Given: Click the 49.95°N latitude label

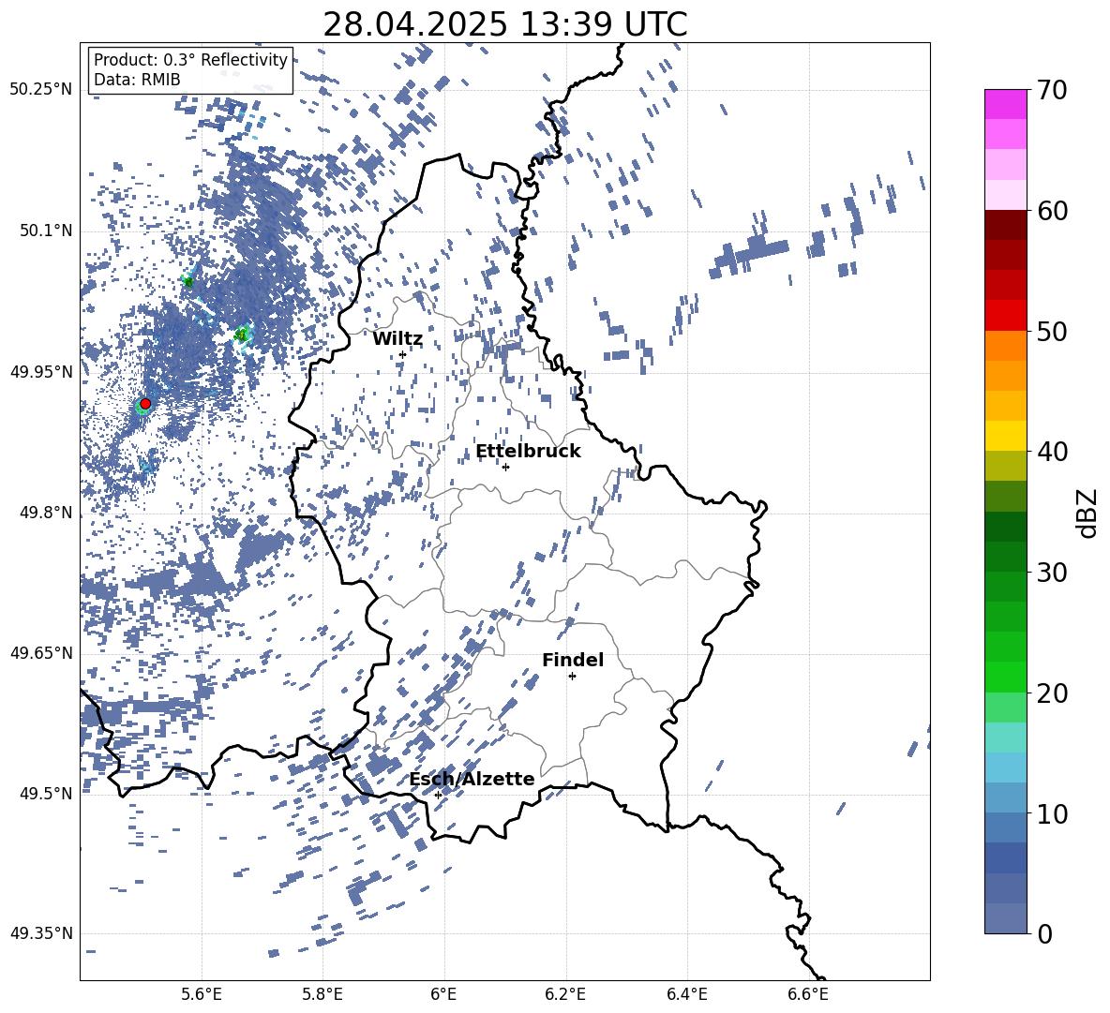Looking at the screenshot, I should [x=41, y=372].
